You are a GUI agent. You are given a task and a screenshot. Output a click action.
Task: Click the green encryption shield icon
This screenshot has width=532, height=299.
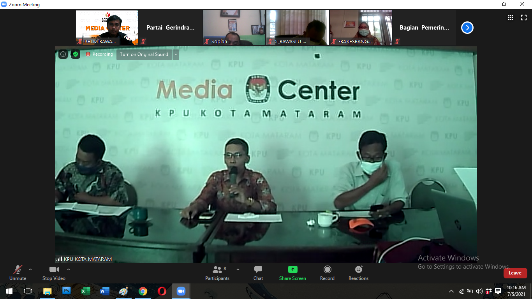76,55
